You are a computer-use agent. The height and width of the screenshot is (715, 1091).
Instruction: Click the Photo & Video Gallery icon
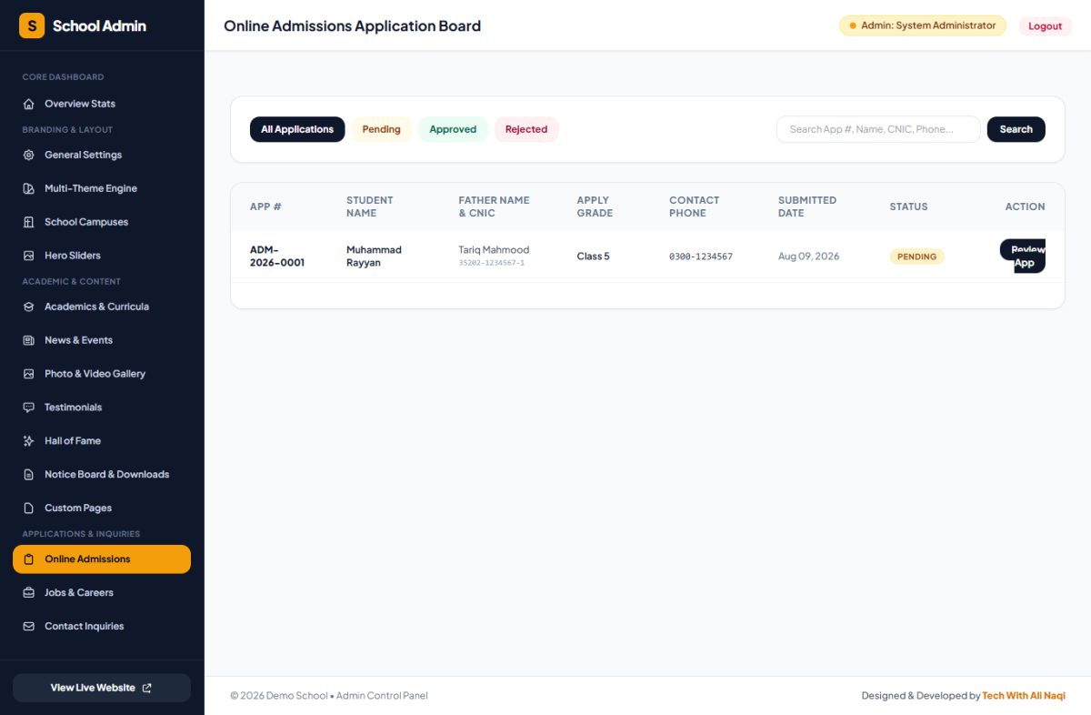(28, 374)
